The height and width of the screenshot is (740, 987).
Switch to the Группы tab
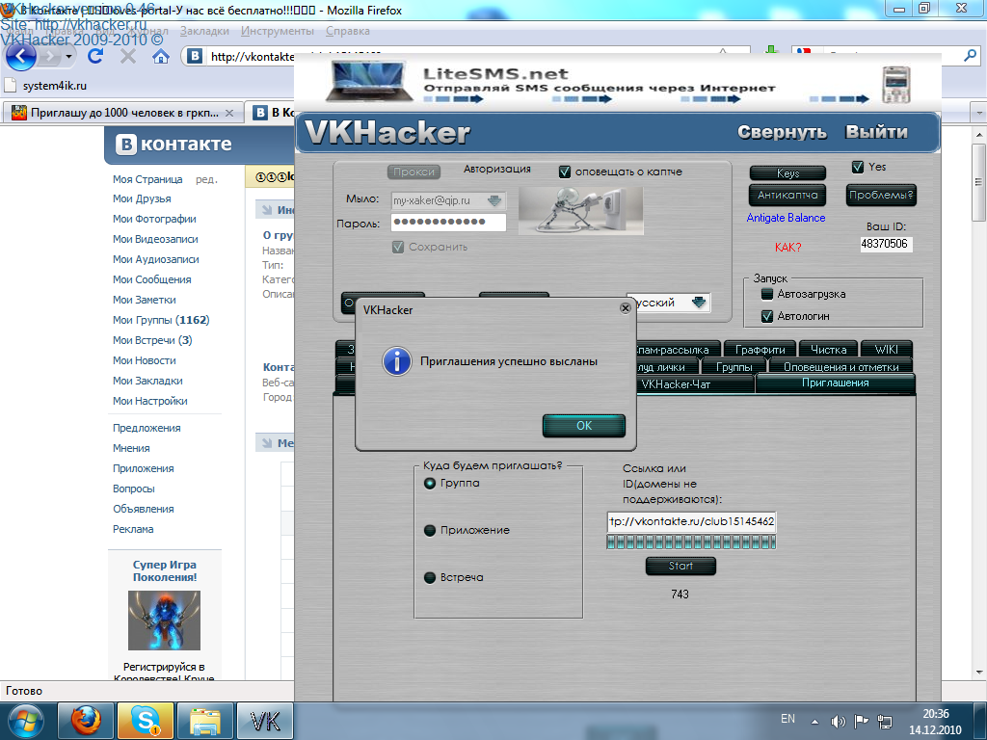(734, 367)
